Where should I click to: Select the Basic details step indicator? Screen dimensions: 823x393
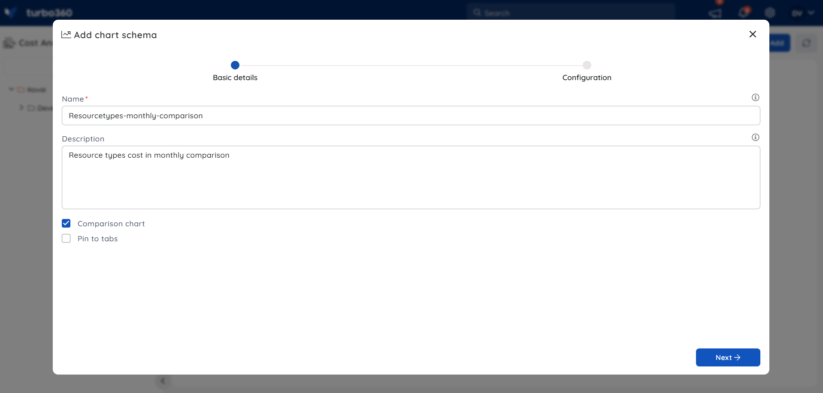coord(235,65)
